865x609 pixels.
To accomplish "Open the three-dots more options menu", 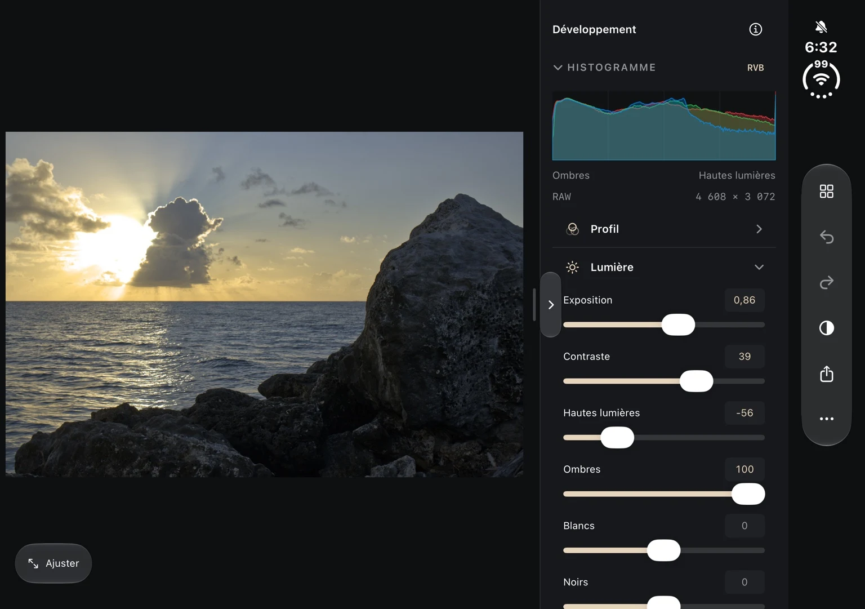I will 826,419.
